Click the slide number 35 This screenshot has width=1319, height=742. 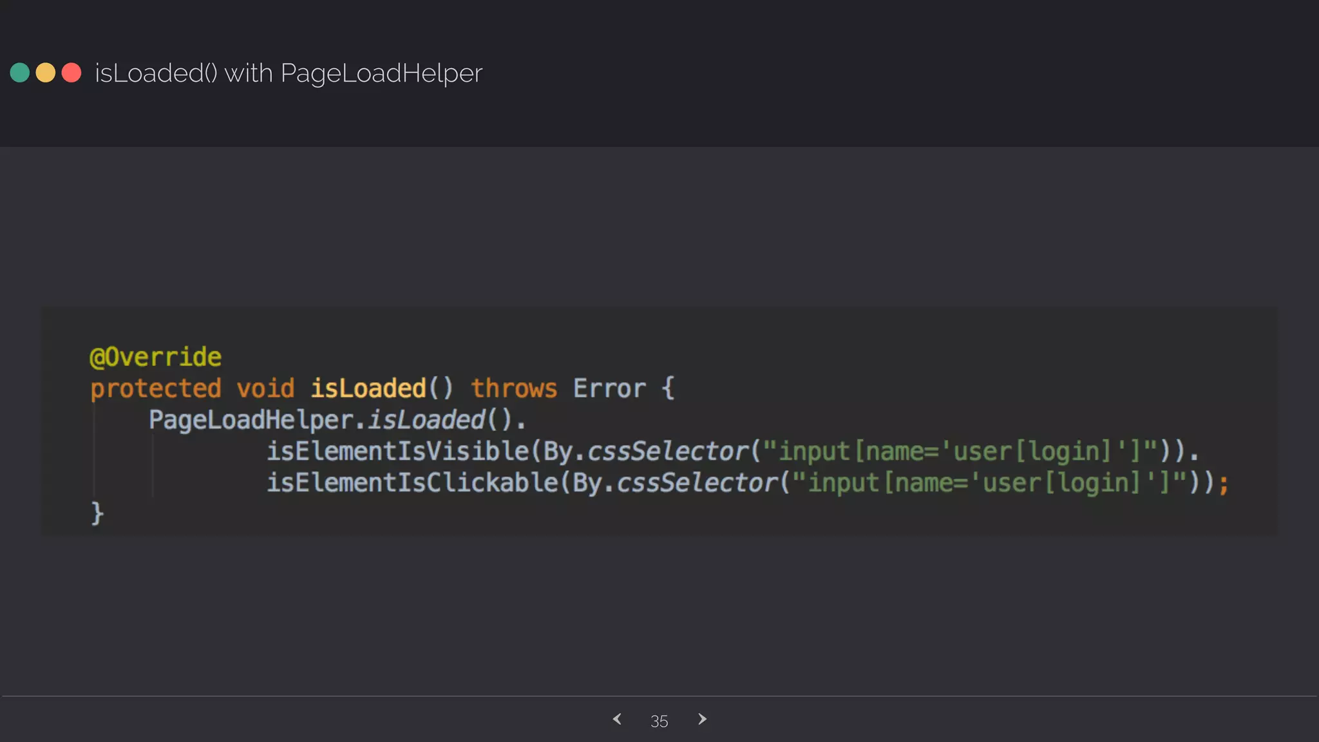(659, 721)
